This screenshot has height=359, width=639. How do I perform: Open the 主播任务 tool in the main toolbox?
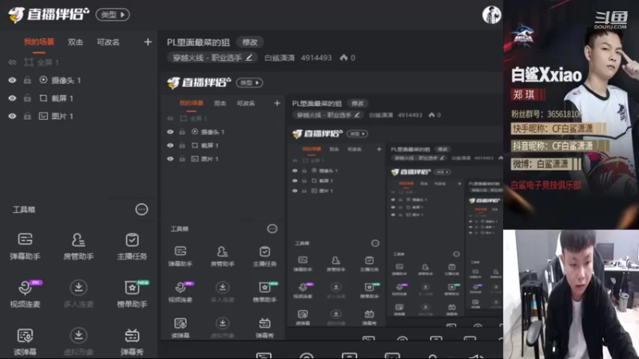pos(132,246)
